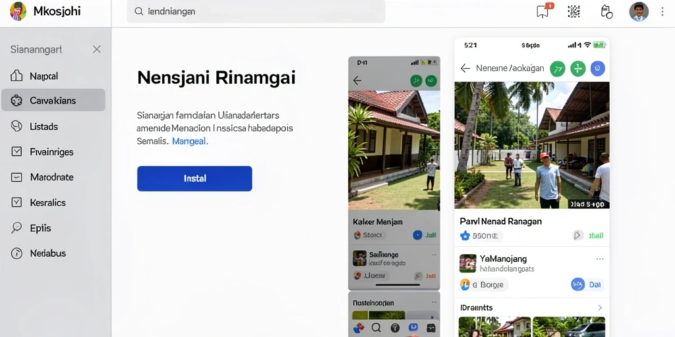This screenshot has height=337, width=675.
Task: Open SaiTrengo post thumbnail
Action: [359, 258]
